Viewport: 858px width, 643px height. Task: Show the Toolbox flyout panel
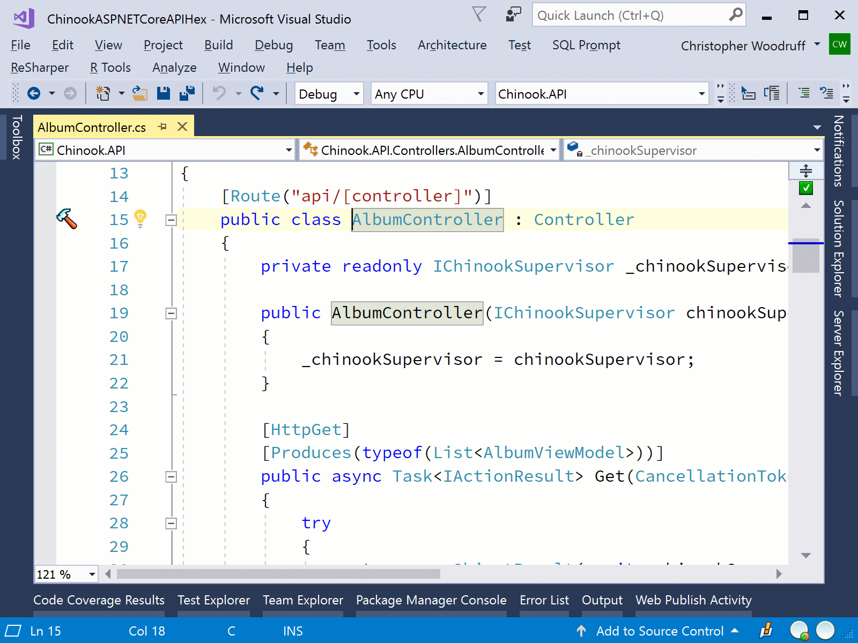(18, 137)
